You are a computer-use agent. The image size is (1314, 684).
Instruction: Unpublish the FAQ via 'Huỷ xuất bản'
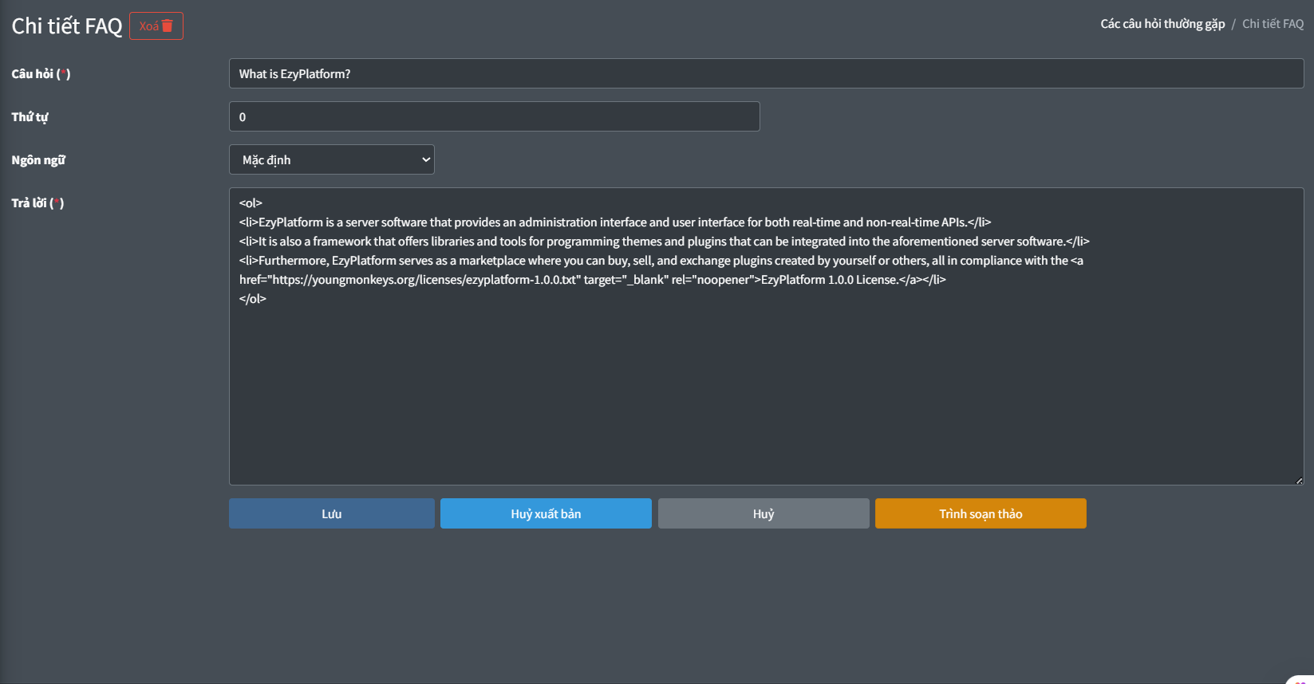pyautogui.click(x=546, y=513)
